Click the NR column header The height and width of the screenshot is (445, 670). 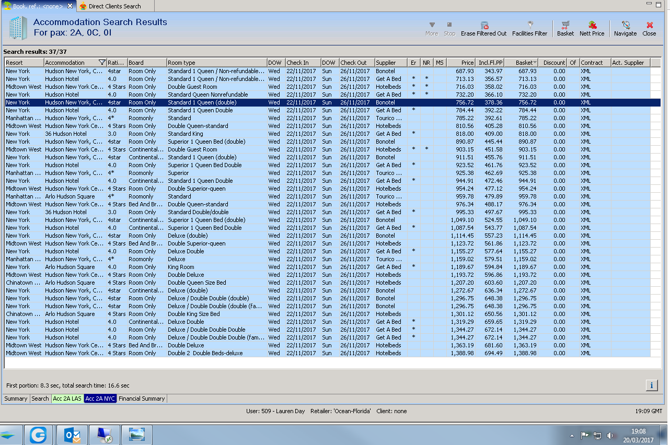click(x=427, y=63)
